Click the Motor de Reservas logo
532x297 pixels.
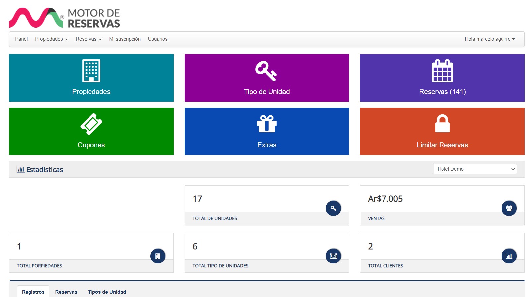[x=64, y=18]
